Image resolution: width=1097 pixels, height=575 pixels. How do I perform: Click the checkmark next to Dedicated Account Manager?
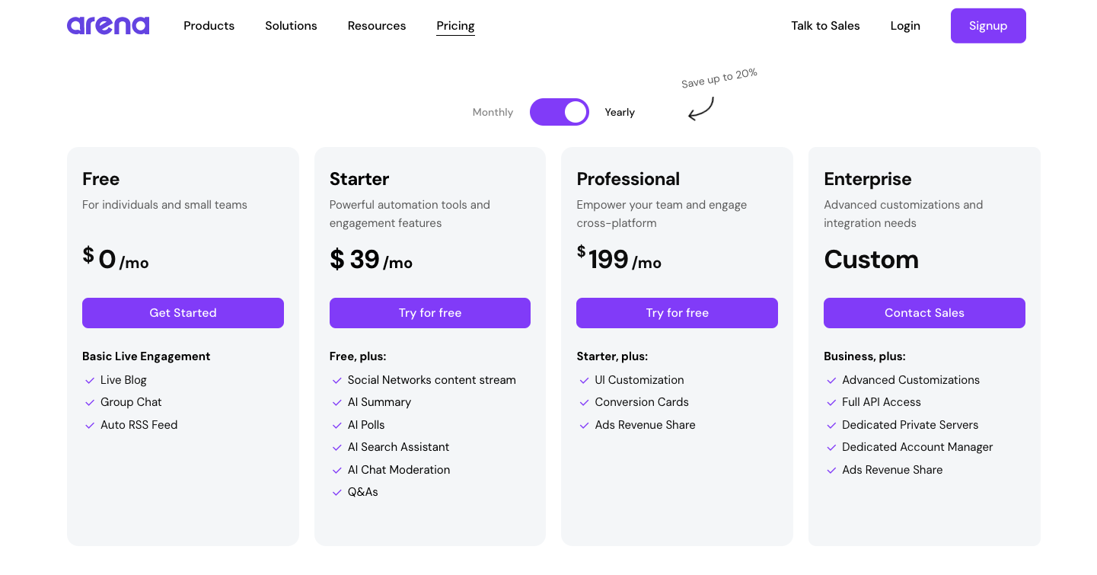(x=831, y=447)
